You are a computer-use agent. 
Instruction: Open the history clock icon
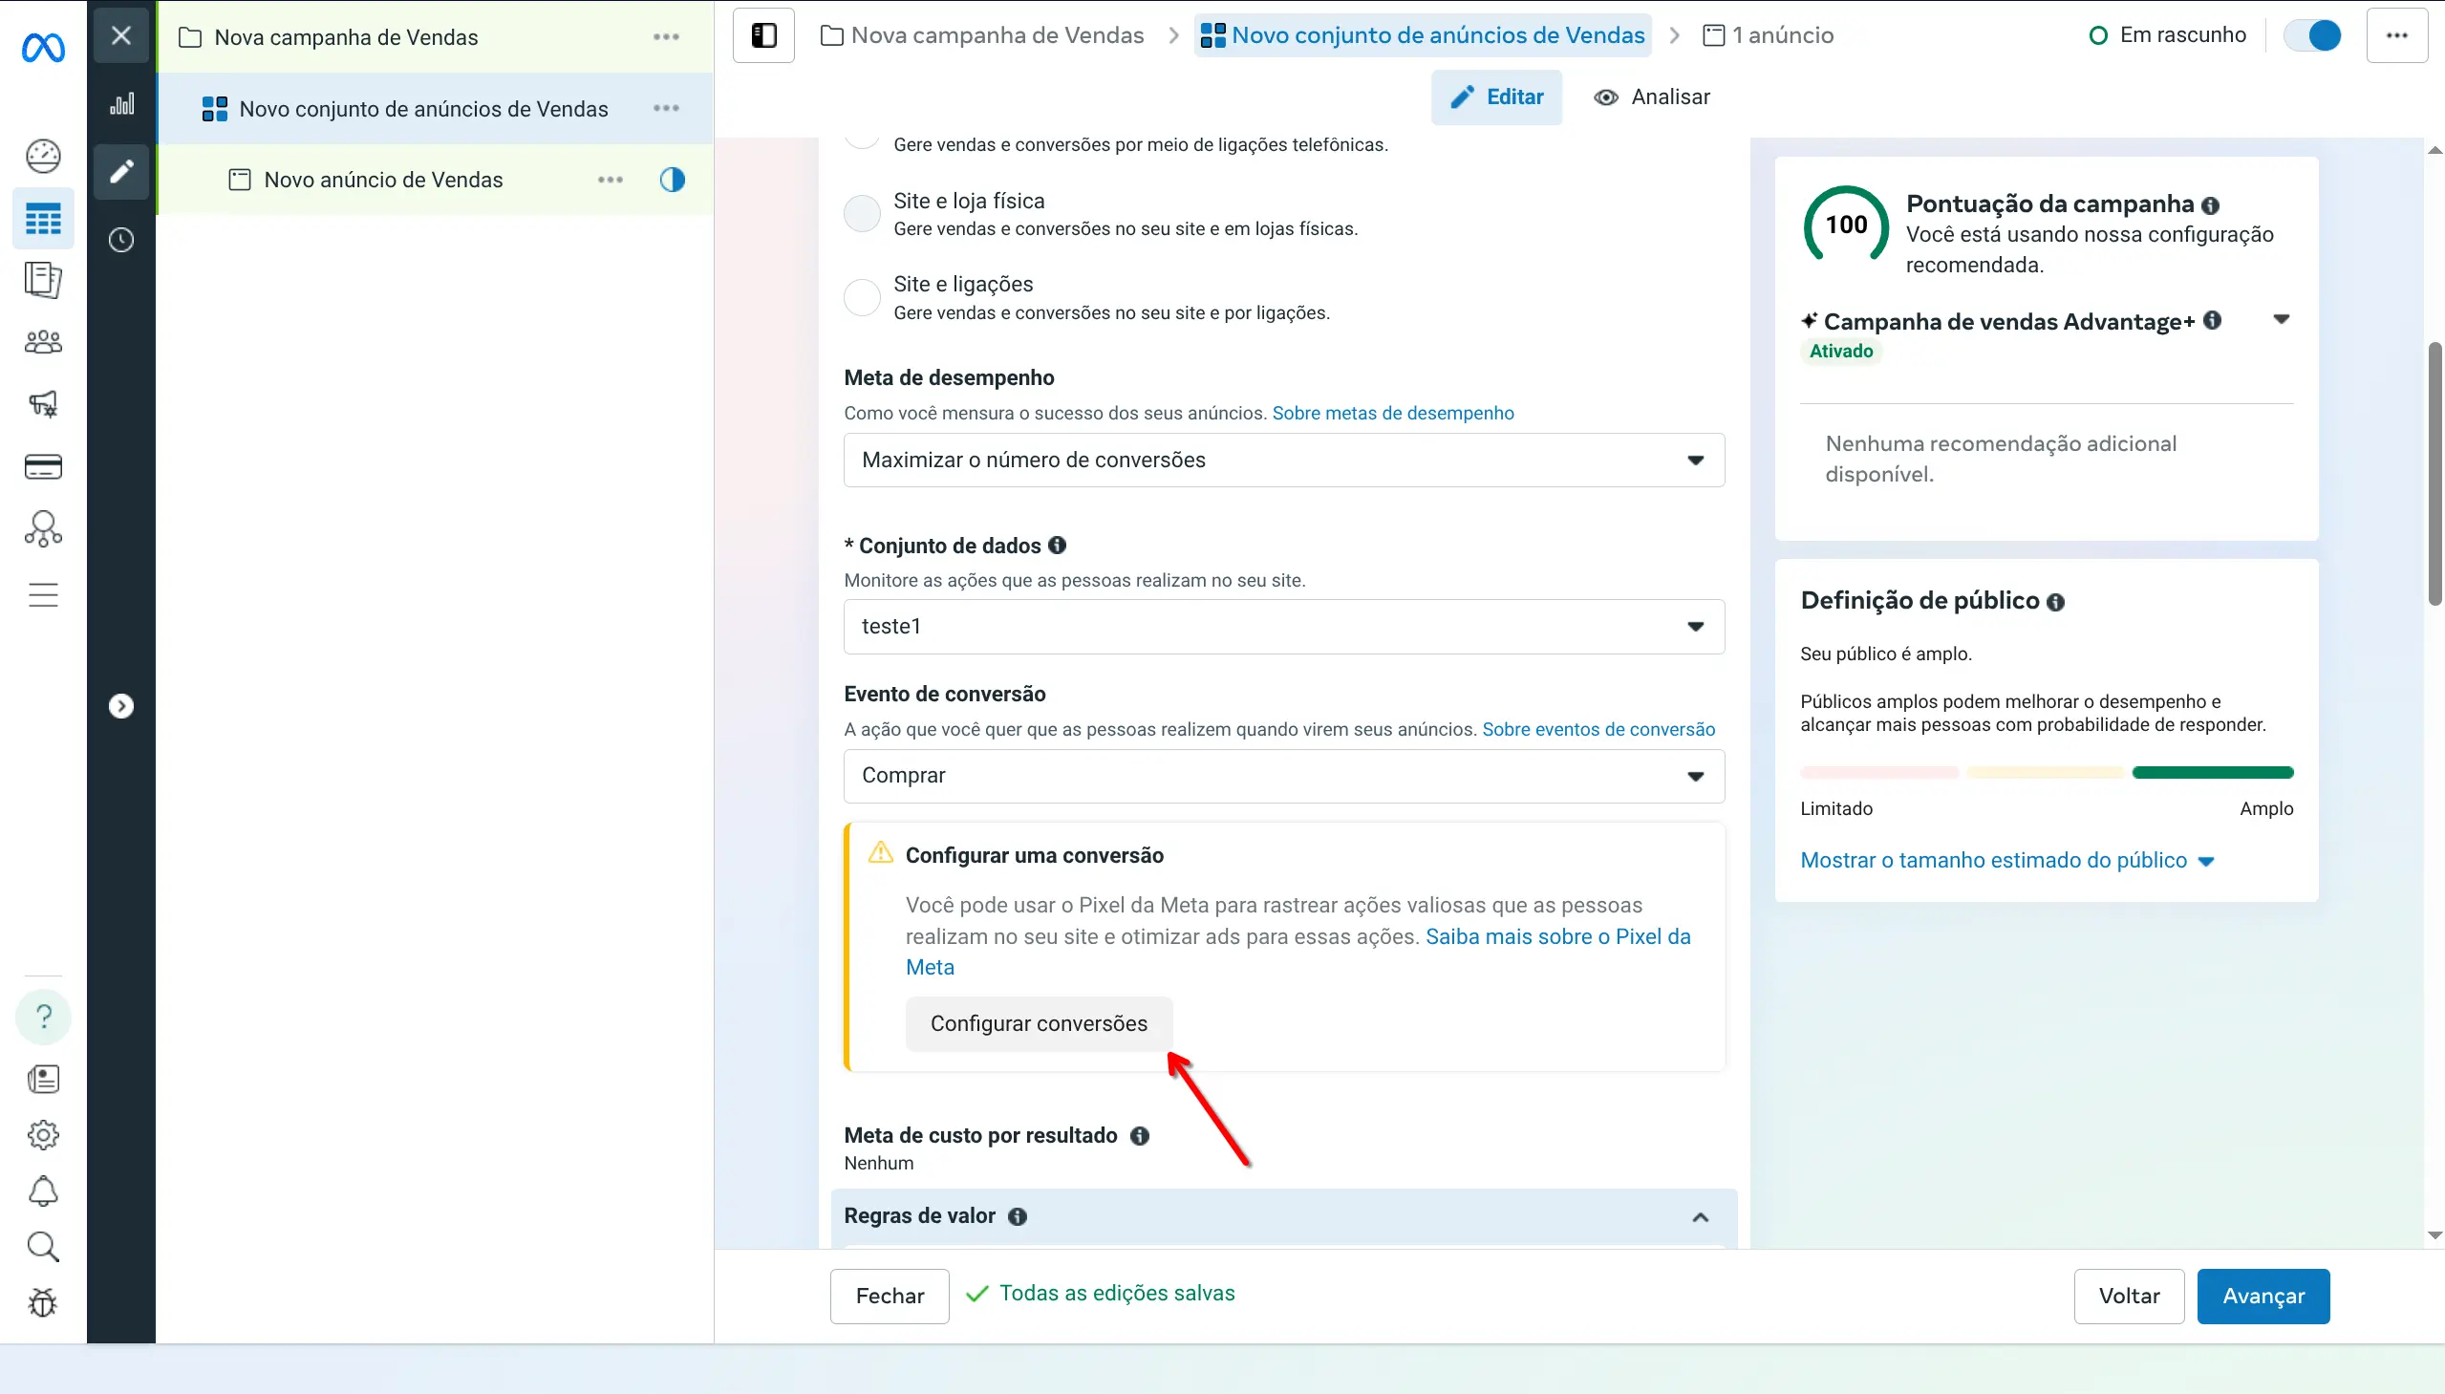point(121,240)
